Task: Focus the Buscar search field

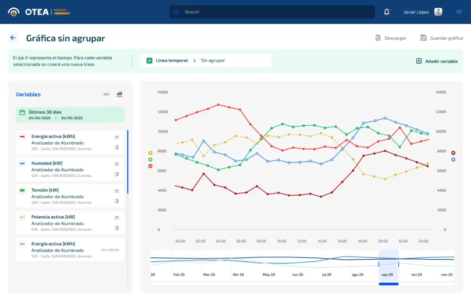Action: 272,12
